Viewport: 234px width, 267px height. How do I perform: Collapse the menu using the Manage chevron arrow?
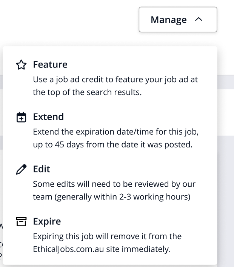[x=199, y=19]
